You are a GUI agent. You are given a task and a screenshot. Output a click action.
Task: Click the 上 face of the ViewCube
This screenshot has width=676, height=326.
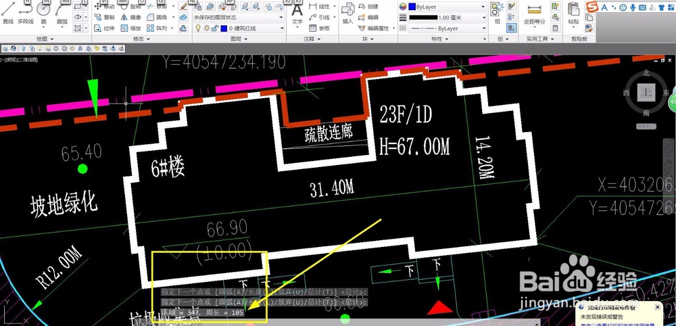(x=646, y=92)
